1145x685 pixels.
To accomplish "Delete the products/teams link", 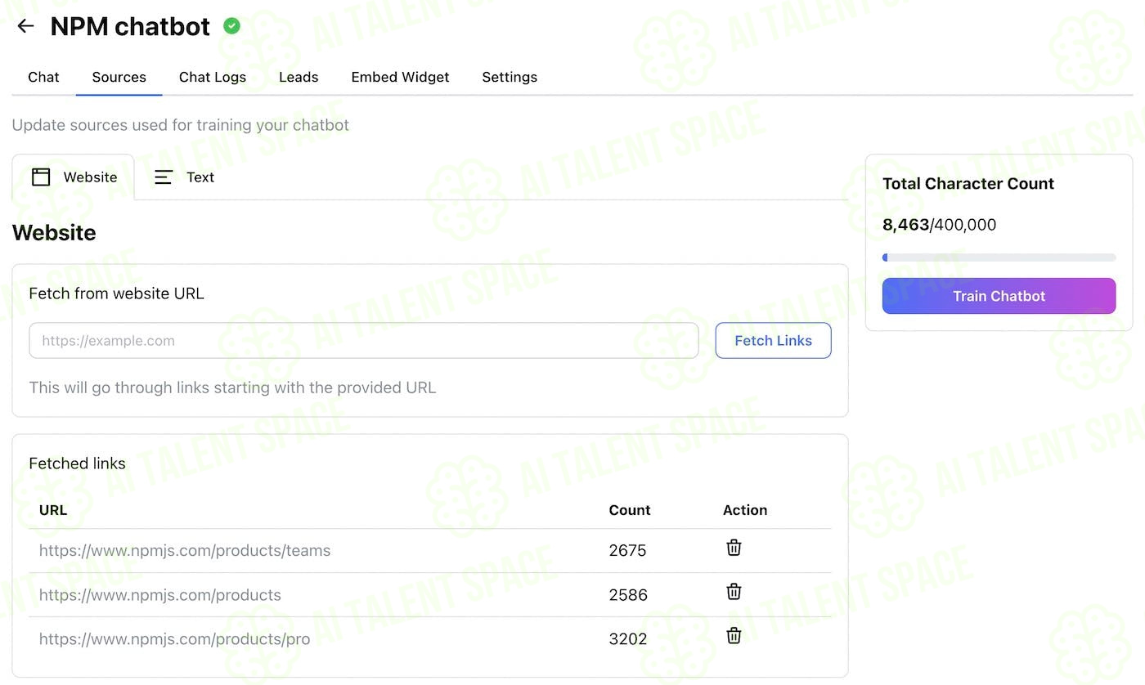I will coord(734,548).
